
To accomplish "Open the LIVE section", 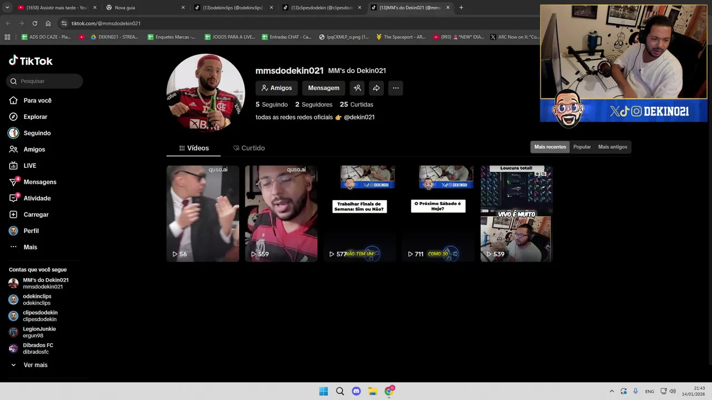I will [x=29, y=166].
